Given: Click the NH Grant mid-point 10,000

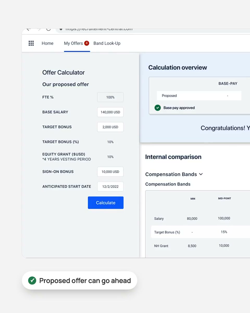Looking at the screenshot, I should click(x=224, y=245).
